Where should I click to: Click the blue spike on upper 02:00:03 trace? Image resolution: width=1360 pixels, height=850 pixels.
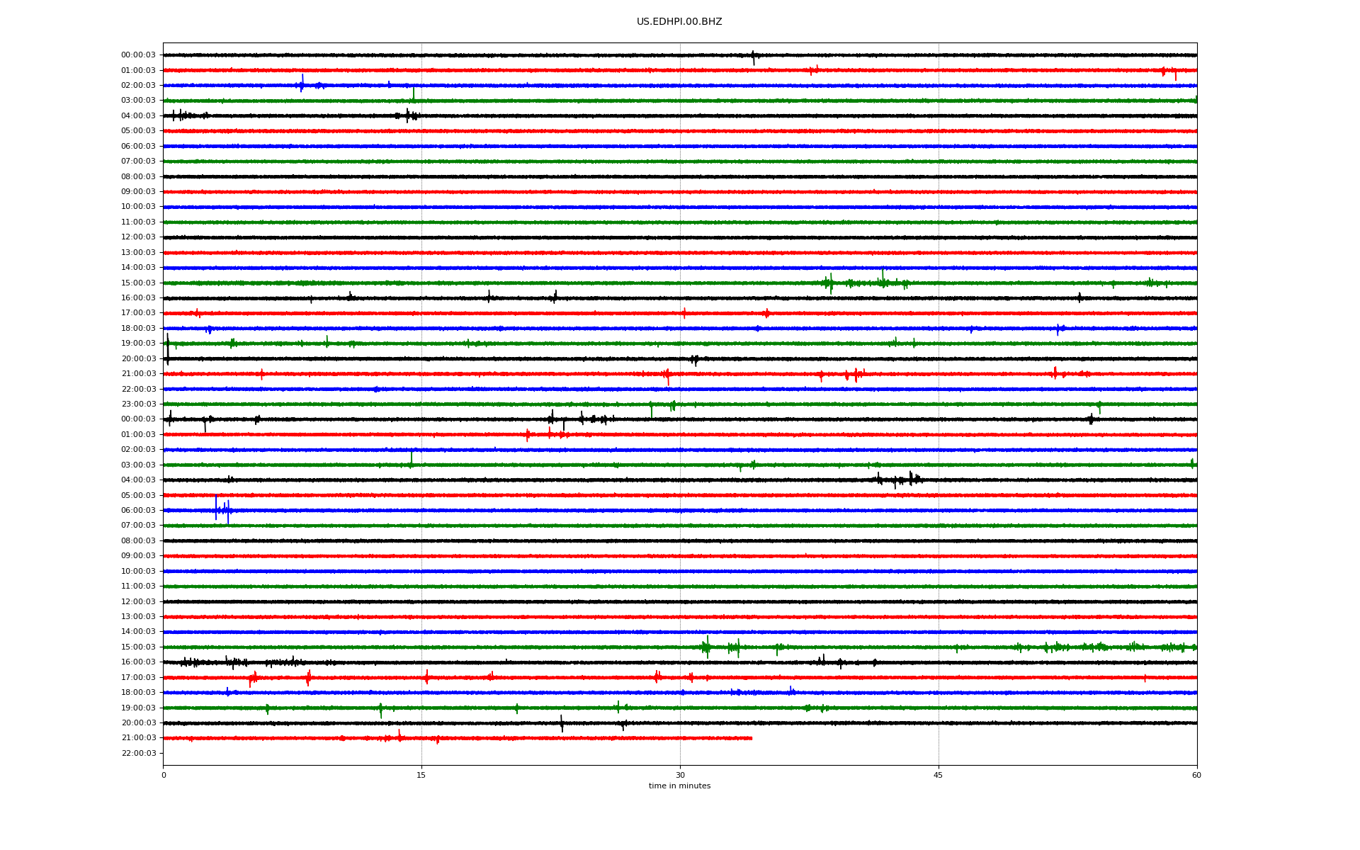point(302,84)
